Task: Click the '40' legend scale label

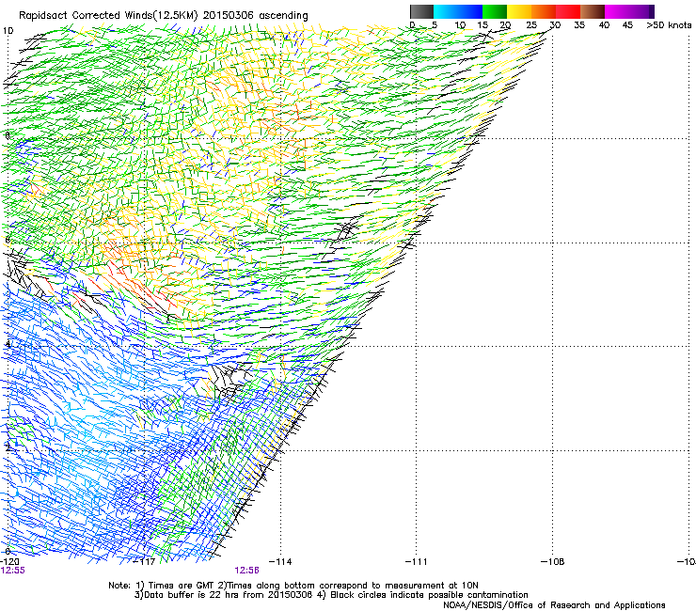Action: 604,25
